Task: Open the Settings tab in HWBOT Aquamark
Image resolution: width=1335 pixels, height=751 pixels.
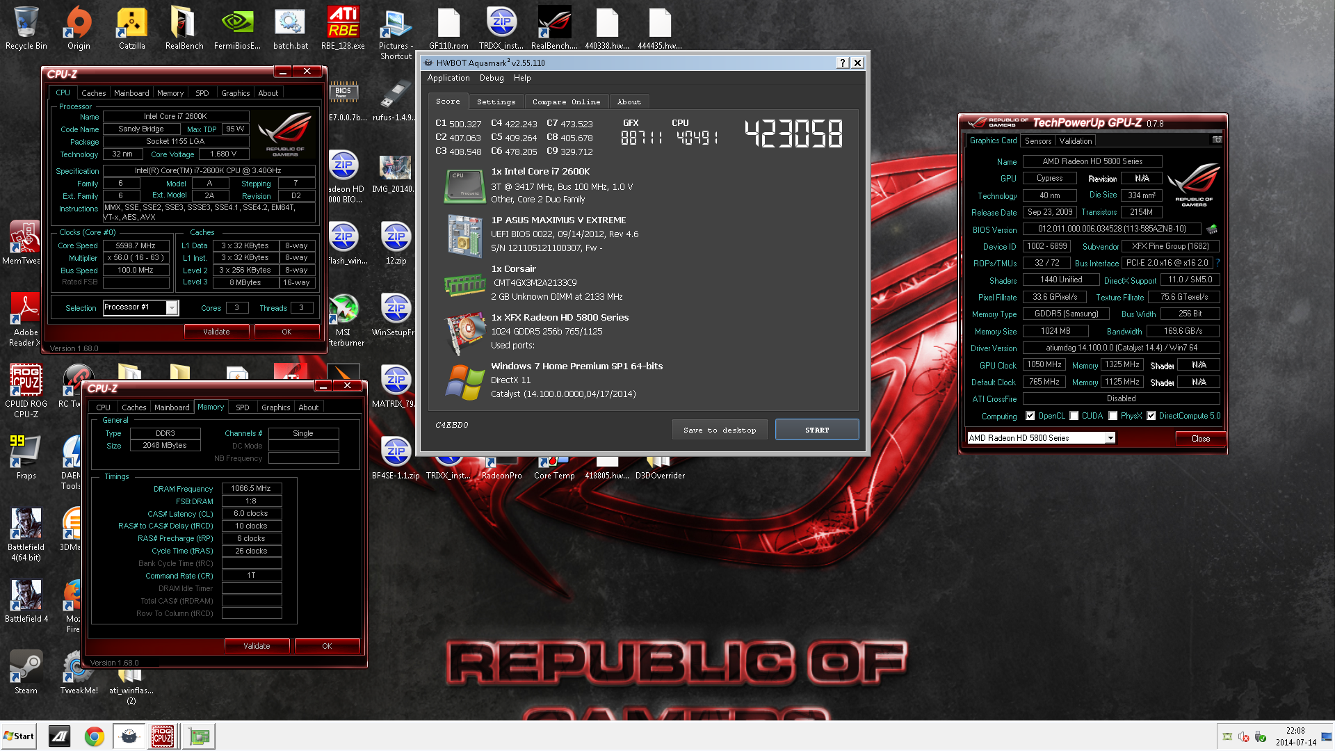Action: click(x=496, y=102)
